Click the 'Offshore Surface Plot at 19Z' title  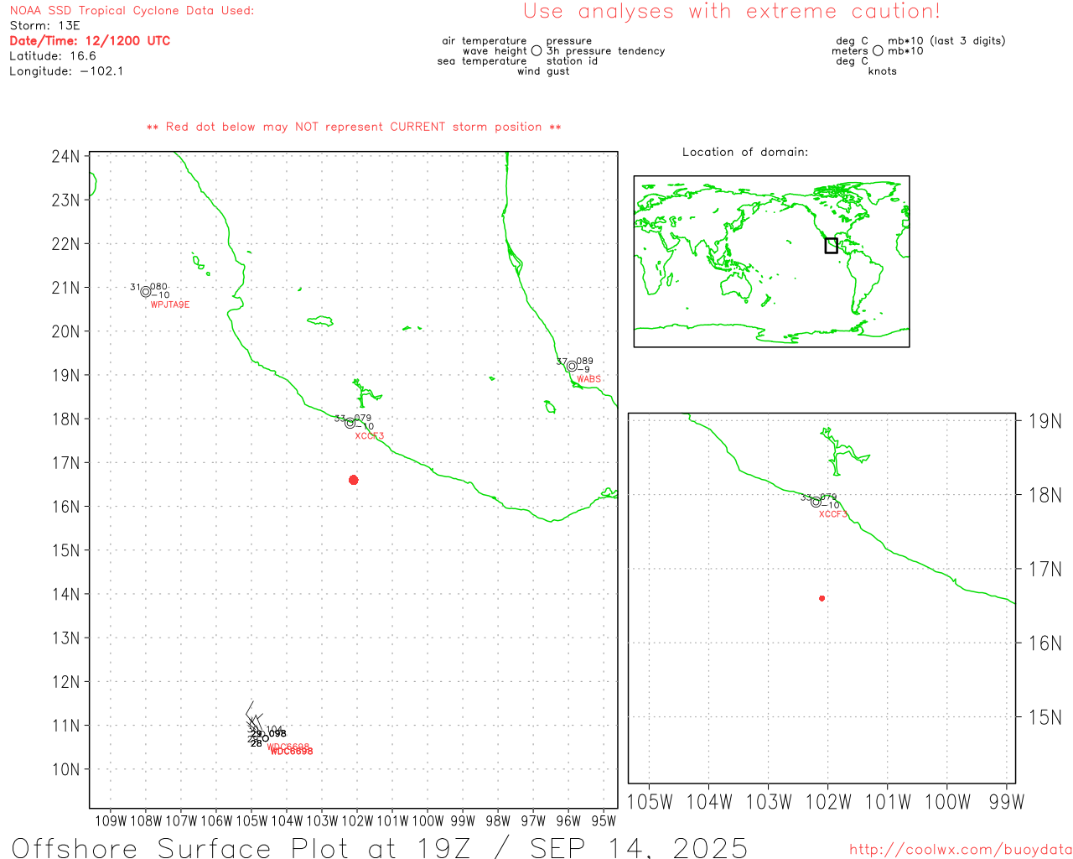click(x=241, y=847)
